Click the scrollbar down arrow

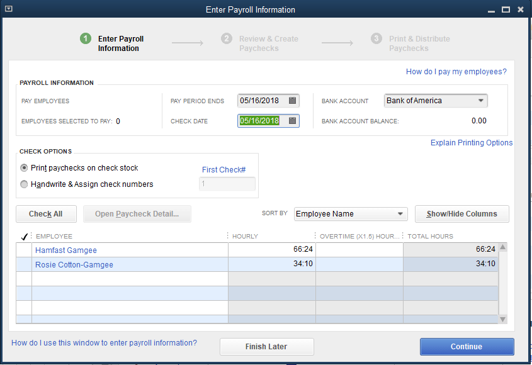point(502,319)
